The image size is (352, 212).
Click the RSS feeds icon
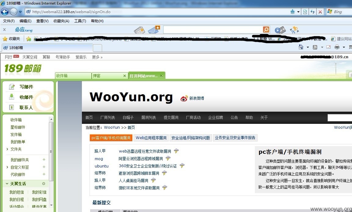tap(315, 47)
